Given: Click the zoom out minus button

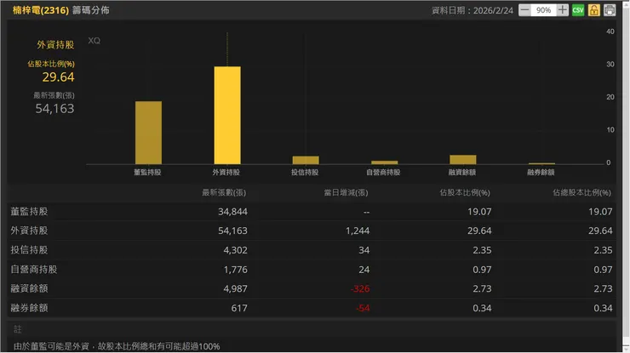Looking at the screenshot, I should (524, 10).
